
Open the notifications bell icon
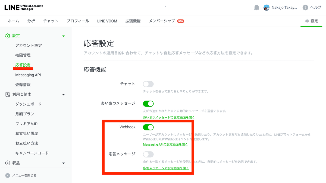click(256, 8)
